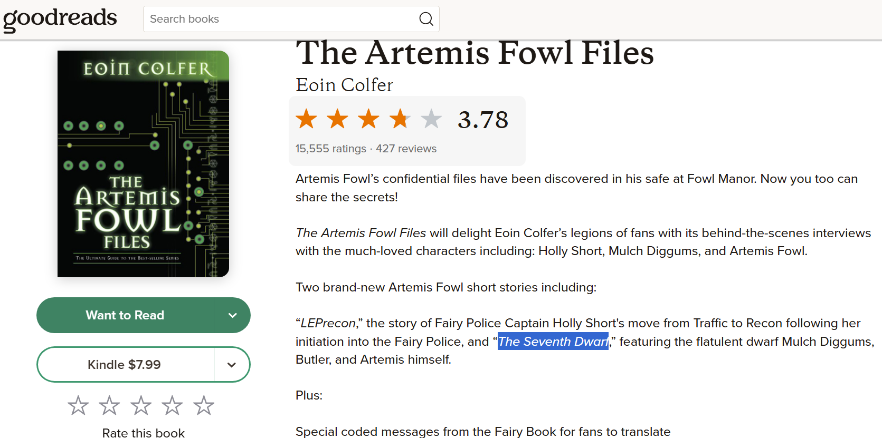Viewport: 882px width, 438px height.
Task: Rate this book one star
Action: (x=78, y=405)
